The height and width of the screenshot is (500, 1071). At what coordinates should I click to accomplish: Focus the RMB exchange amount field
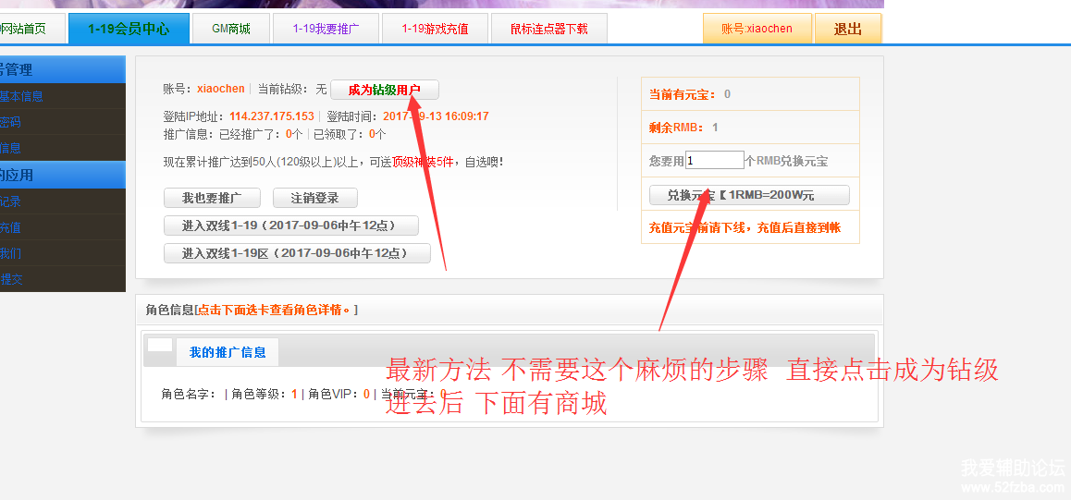(714, 160)
